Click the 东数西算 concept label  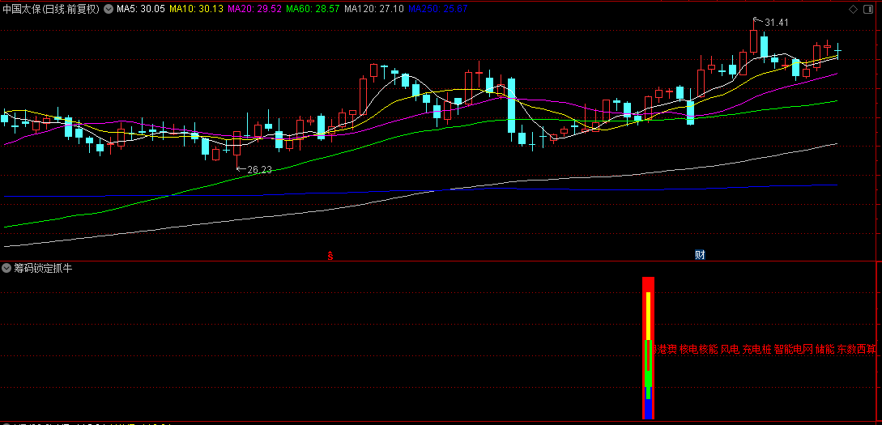click(857, 349)
